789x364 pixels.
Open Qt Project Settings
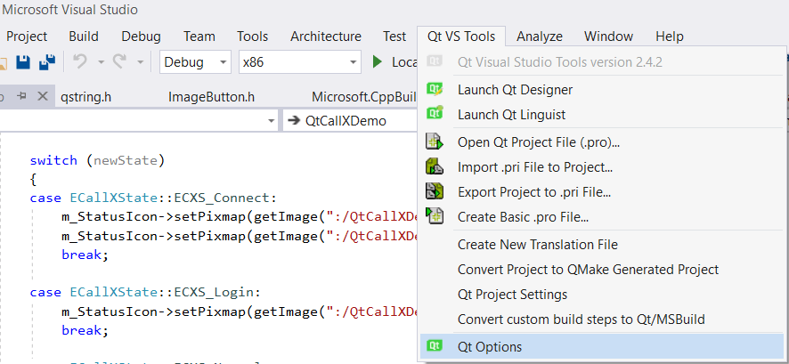pyautogui.click(x=602, y=295)
